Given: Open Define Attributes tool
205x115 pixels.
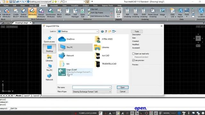Looking at the screenshot, I should coord(23,13).
